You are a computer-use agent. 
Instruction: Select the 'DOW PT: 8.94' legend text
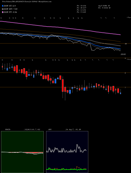(10, 12)
